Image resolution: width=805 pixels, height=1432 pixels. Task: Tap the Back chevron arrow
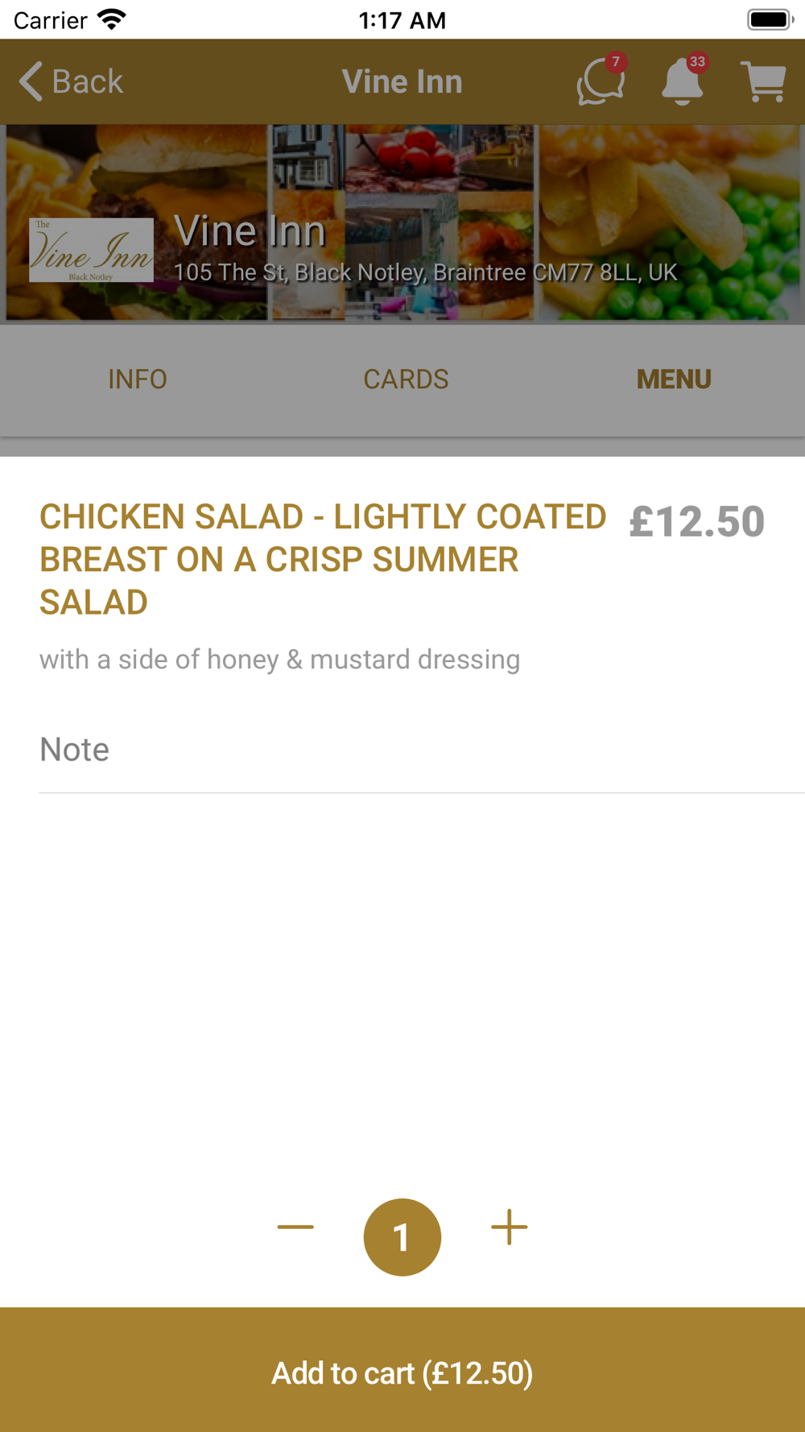31,81
